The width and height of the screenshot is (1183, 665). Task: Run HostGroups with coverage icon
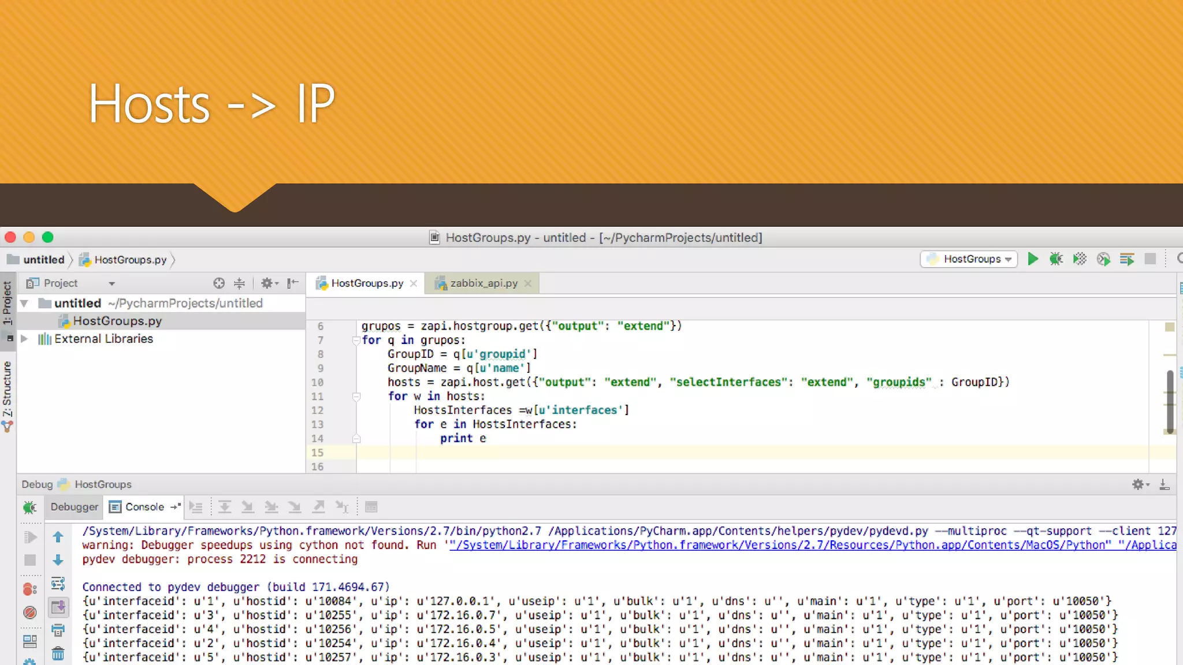click(1080, 259)
